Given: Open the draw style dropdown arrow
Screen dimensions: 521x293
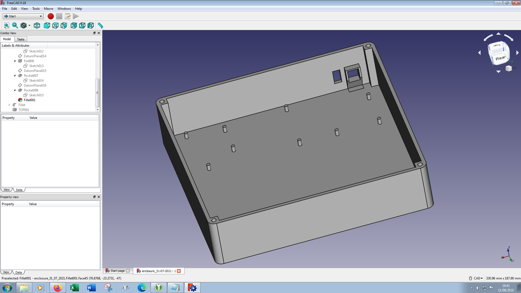Looking at the screenshot, I should (x=29, y=26).
